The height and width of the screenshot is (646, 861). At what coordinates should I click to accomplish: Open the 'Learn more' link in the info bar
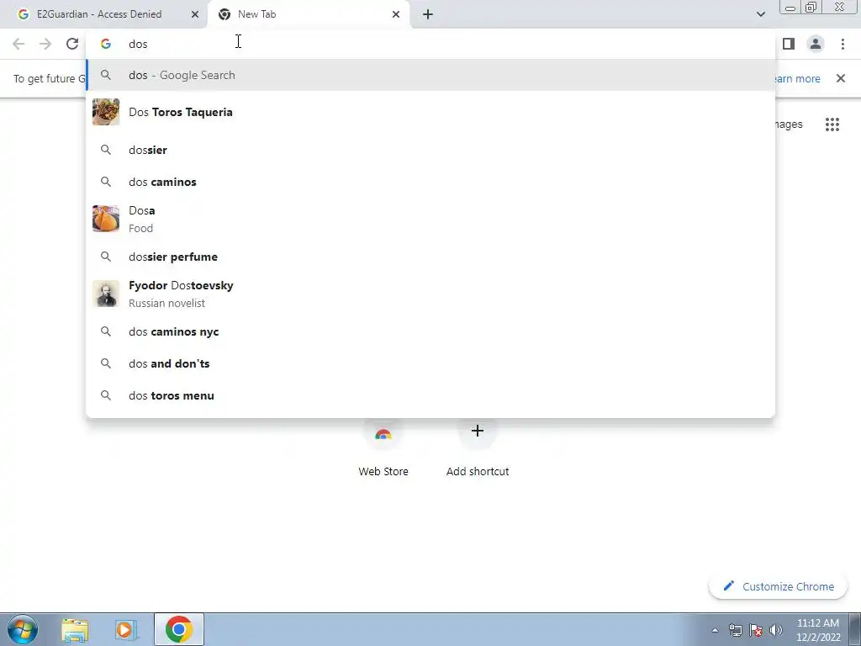coord(796,78)
